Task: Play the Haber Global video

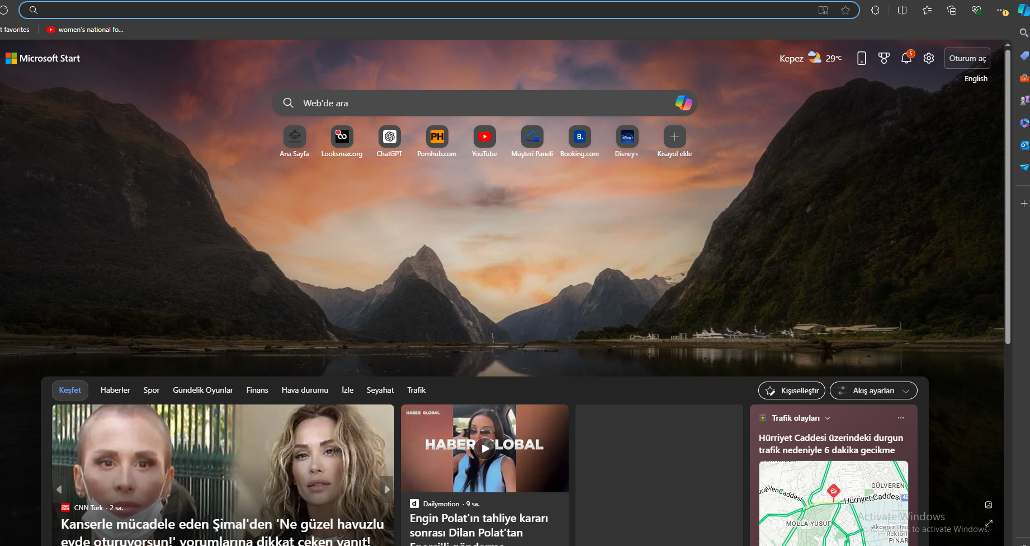Action: (485, 448)
